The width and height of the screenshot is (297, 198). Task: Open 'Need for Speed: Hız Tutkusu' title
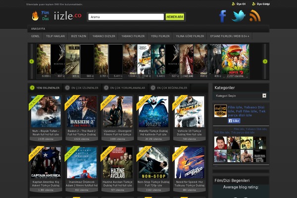tap(190, 184)
